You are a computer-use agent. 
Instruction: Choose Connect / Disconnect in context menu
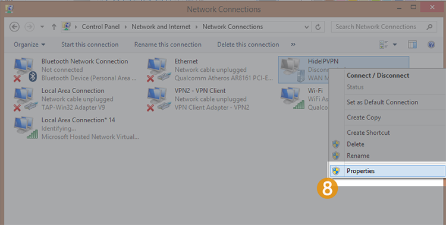click(x=378, y=75)
